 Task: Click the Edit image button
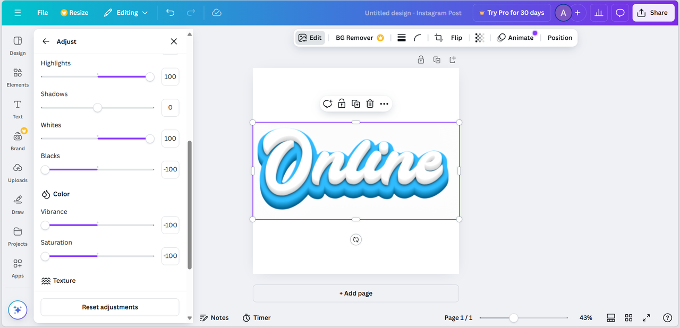(310, 38)
